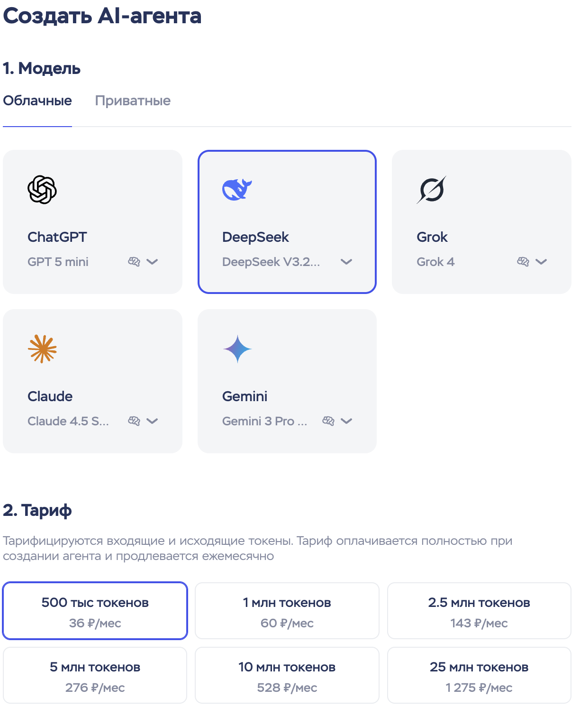This screenshot has height=716, width=580.
Task: Select the 500 тыс токенов tariff
Action: (x=95, y=611)
